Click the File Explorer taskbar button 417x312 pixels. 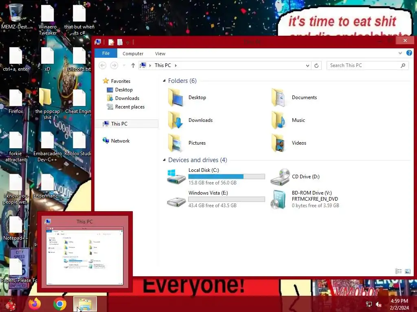coord(85,304)
